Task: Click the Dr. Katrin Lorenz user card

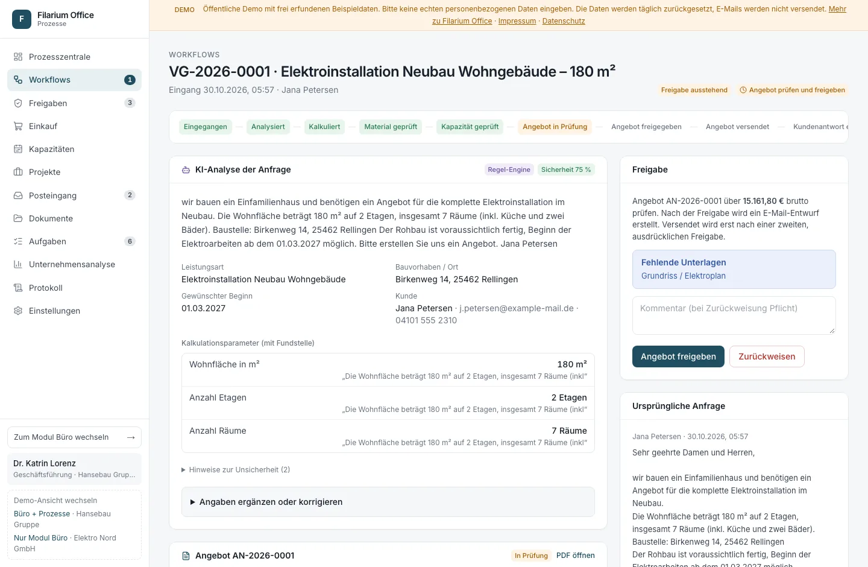Action: (74, 469)
